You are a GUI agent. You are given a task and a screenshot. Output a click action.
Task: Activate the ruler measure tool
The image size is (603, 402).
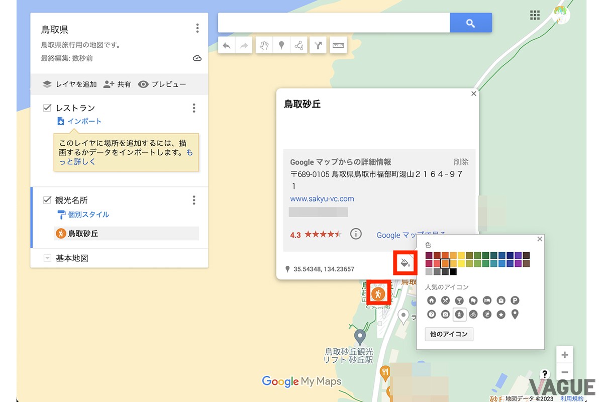click(338, 46)
